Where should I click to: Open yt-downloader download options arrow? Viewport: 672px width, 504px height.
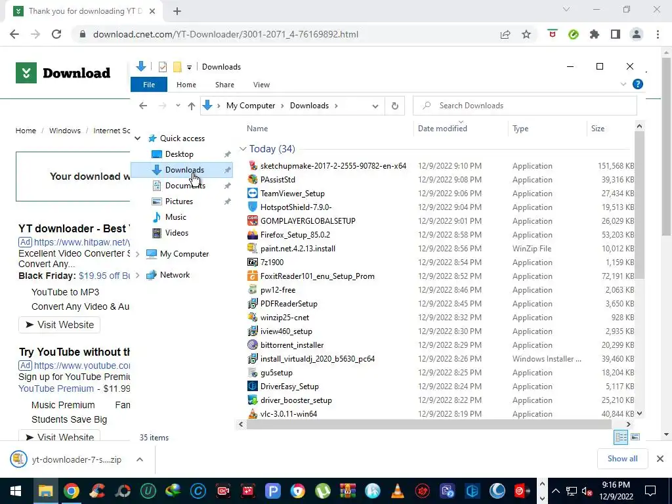140,459
